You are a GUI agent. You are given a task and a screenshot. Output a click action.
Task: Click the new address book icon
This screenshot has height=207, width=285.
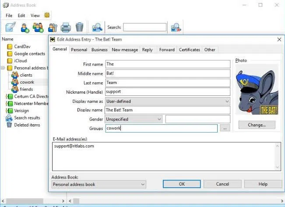click(x=11, y=27)
